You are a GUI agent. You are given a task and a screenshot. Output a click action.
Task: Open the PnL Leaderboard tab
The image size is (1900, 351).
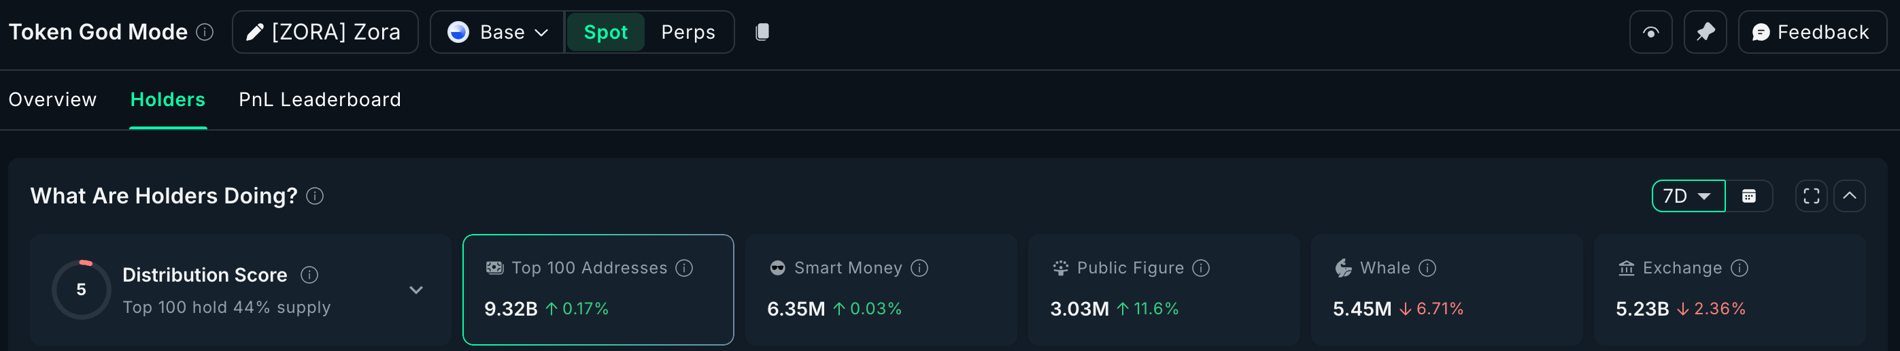click(320, 99)
